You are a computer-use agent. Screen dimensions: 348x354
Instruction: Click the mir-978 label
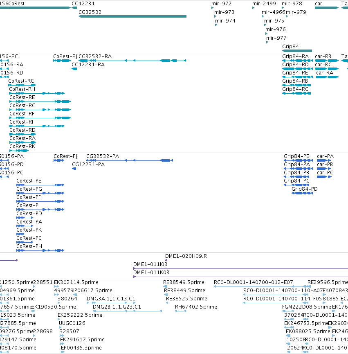click(292, 4)
